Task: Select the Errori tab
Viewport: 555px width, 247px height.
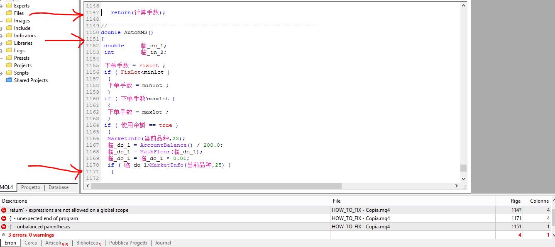Action: 10,243
